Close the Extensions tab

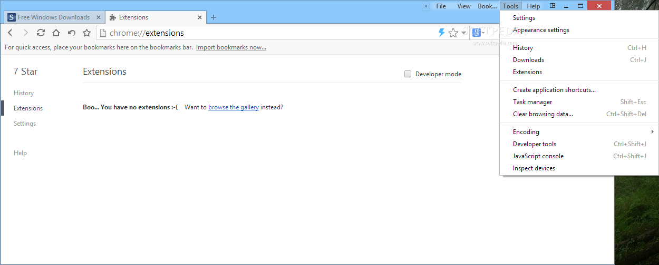200,17
